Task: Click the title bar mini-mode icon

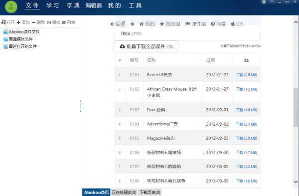Action: [x=272, y=2]
